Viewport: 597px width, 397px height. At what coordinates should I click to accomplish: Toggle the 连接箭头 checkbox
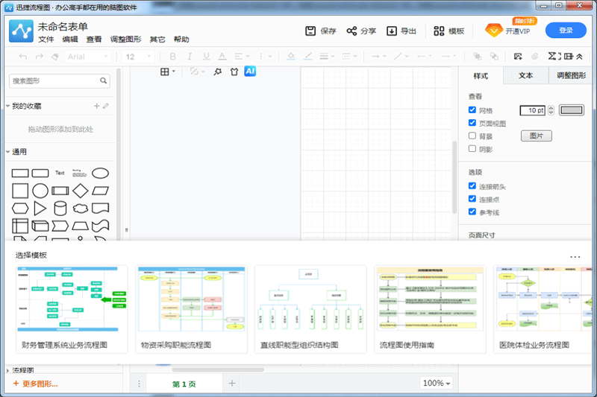pyautogui.click(x=472, y=186)
